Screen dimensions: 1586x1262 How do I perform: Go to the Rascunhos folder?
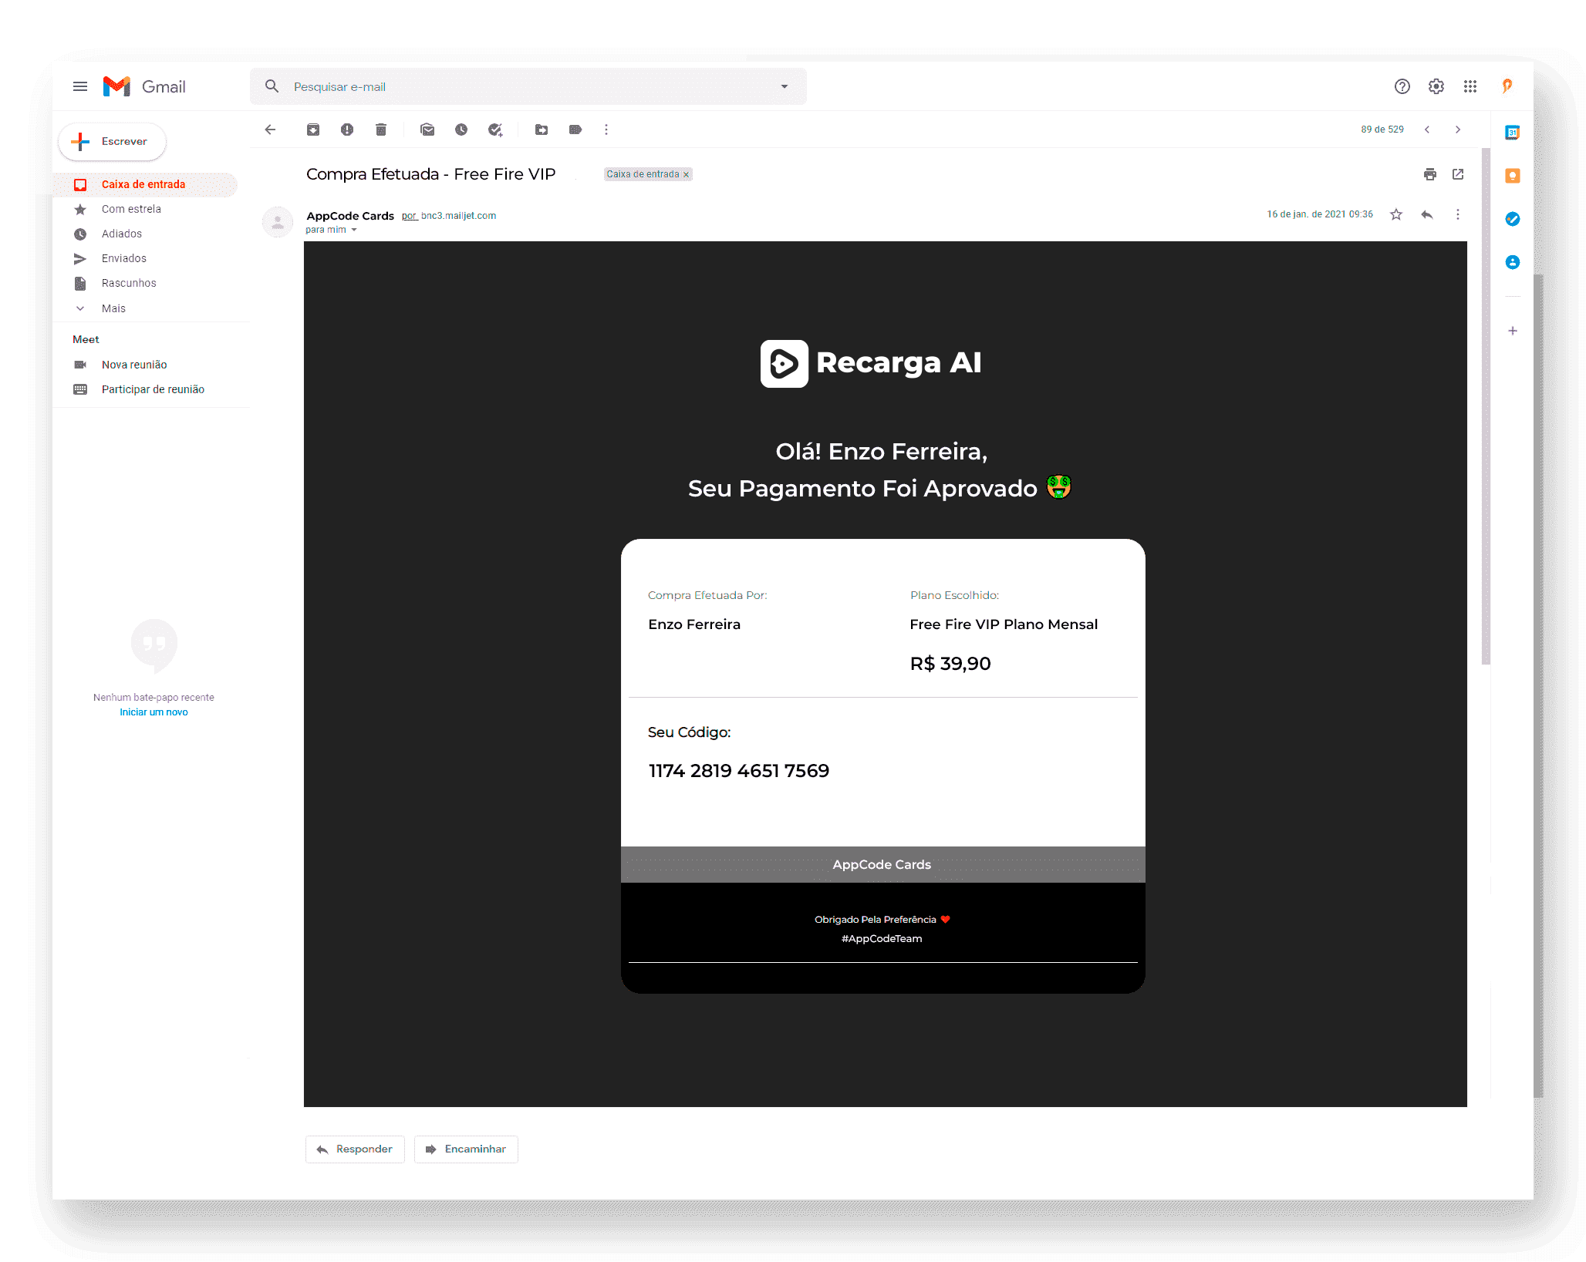(x=129, y=283)
